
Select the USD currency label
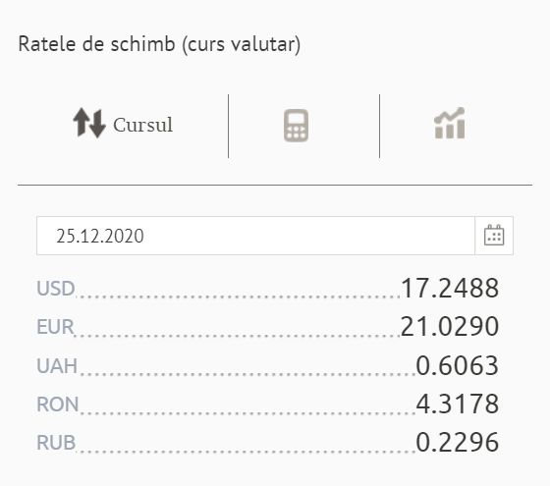click(x=56, y=289)
